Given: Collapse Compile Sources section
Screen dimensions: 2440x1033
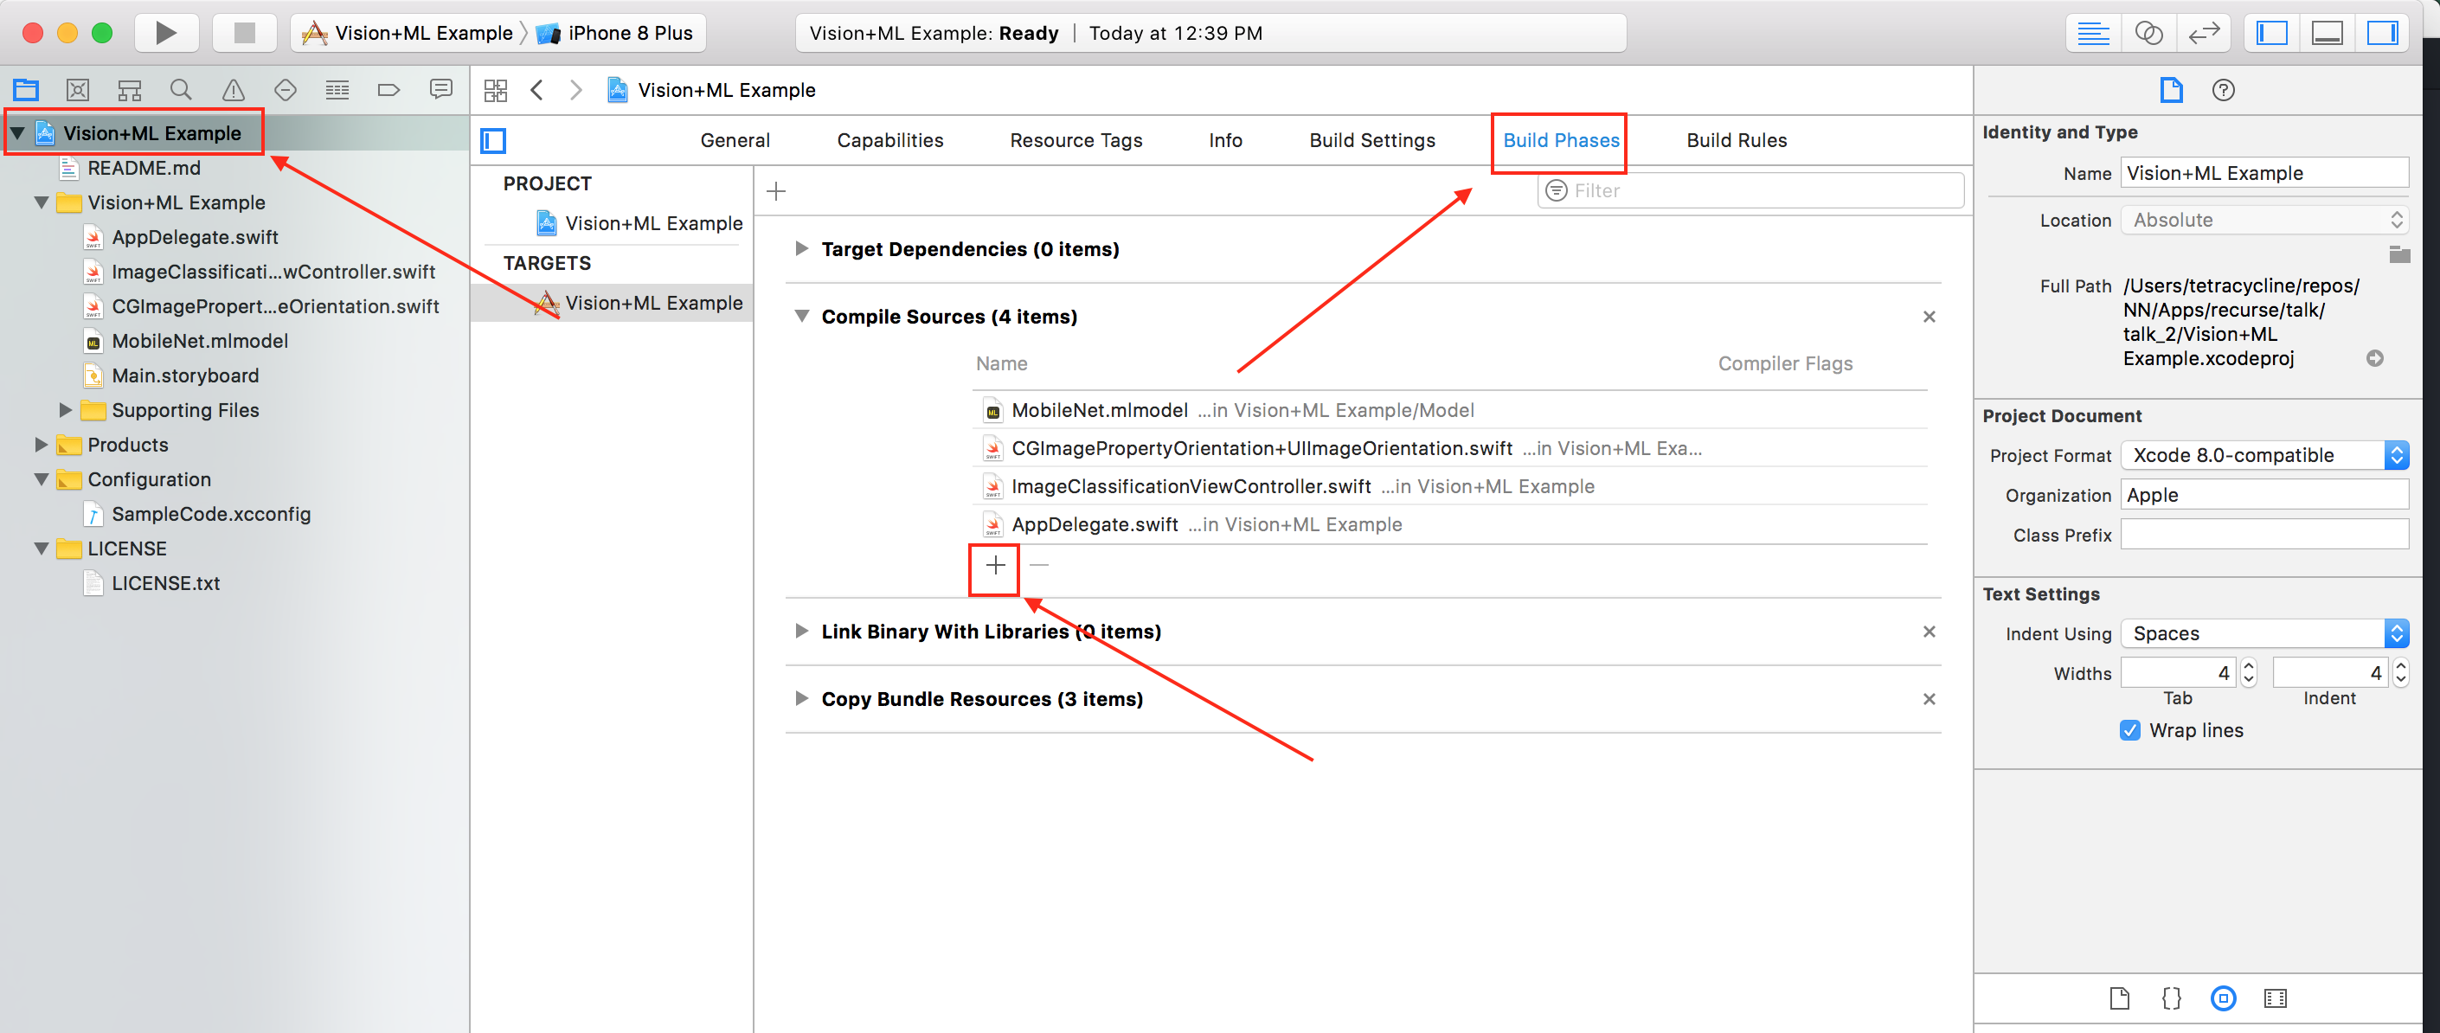Looking at the screenshot, I should [x=801, y=317].
